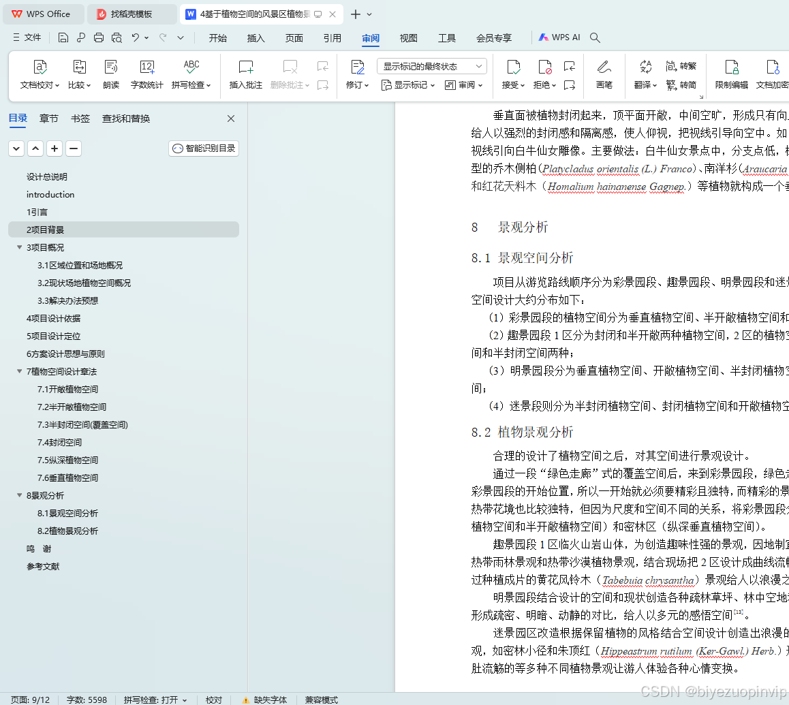Open the 文档校对 document proofreading tool
The image size is (789, 705).
[40, 74]
